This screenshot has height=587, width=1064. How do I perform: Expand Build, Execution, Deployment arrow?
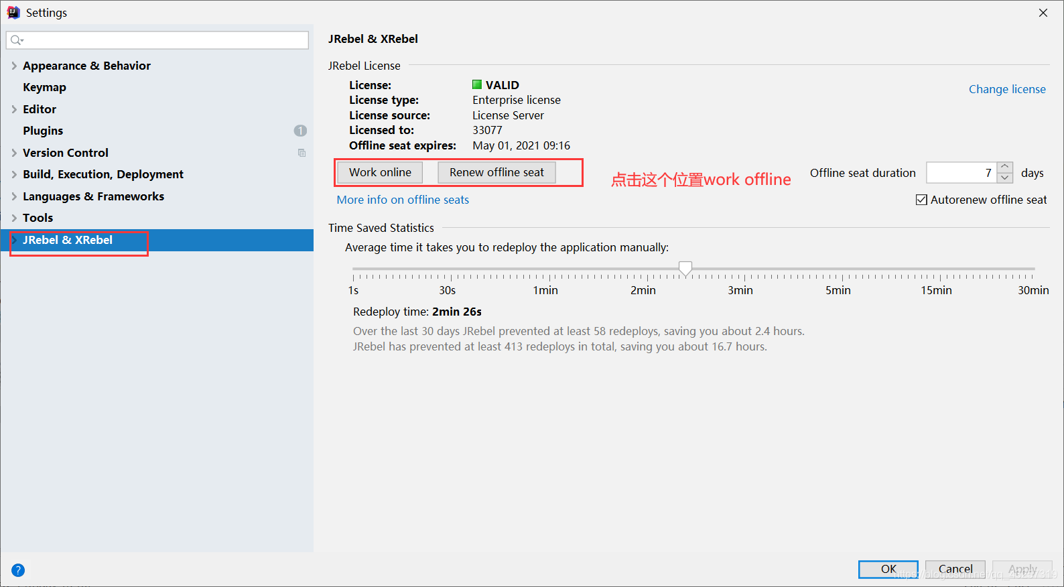tap(14, 174)
